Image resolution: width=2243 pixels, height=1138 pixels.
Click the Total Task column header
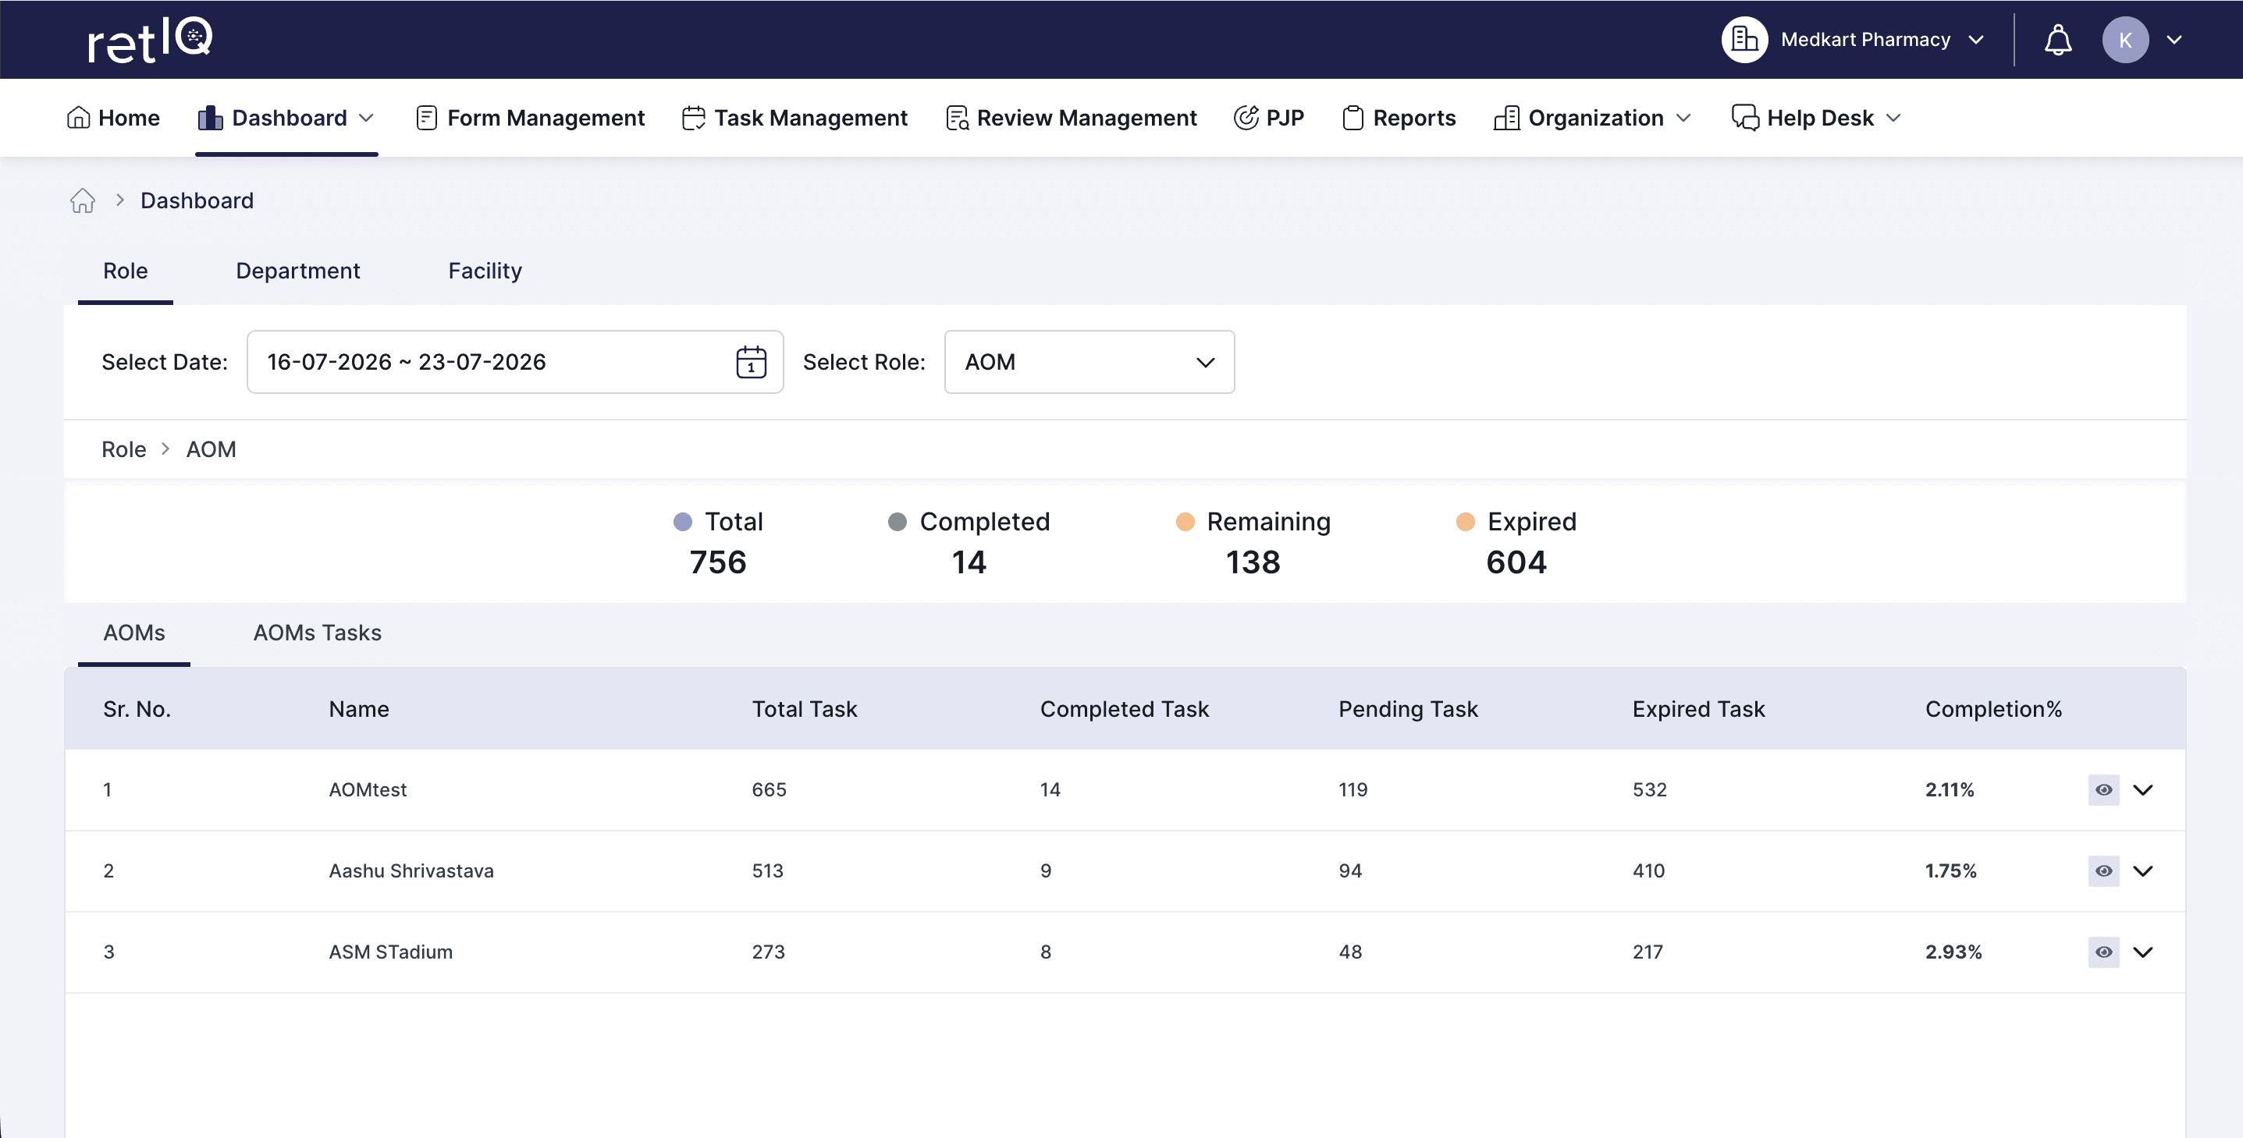pyautogui.click(x=805, y=709)
